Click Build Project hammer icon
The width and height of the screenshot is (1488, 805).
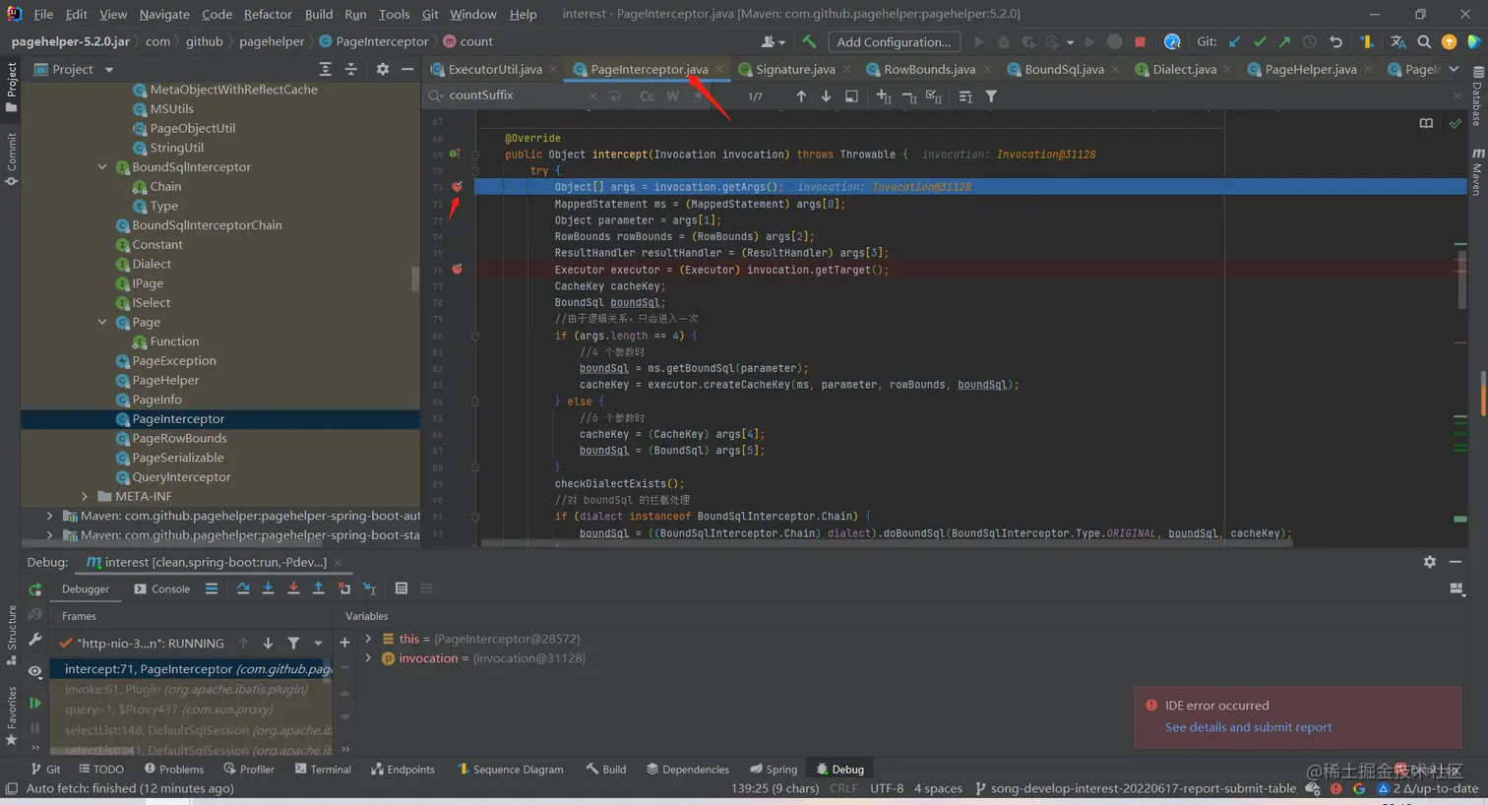809,41
